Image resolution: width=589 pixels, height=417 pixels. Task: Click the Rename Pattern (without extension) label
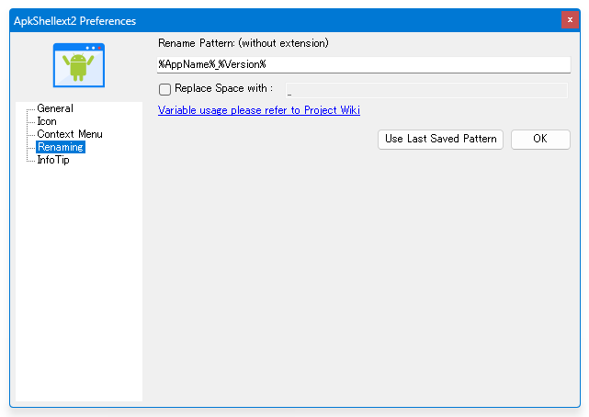(243, 43)
